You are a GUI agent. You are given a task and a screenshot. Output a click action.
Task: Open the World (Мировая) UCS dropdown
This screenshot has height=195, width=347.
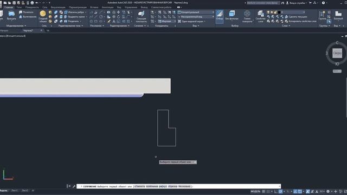point(167,21)
